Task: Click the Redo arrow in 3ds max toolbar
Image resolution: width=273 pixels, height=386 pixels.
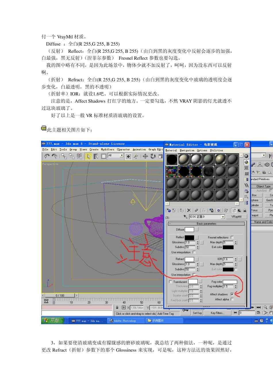Action: pos(54,156)
